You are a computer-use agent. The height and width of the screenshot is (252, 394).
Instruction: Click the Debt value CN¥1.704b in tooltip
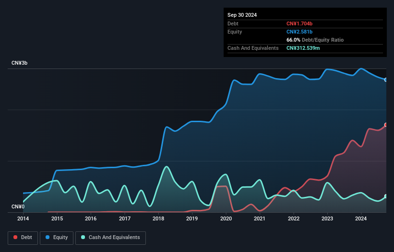[299, 23]
